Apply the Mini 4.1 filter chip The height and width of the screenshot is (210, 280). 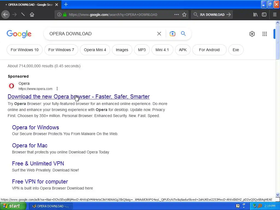(162, 50)
